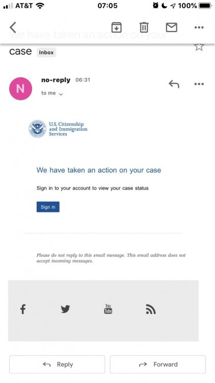Tap the Forward button at the bottom

[x=158, y=365]
